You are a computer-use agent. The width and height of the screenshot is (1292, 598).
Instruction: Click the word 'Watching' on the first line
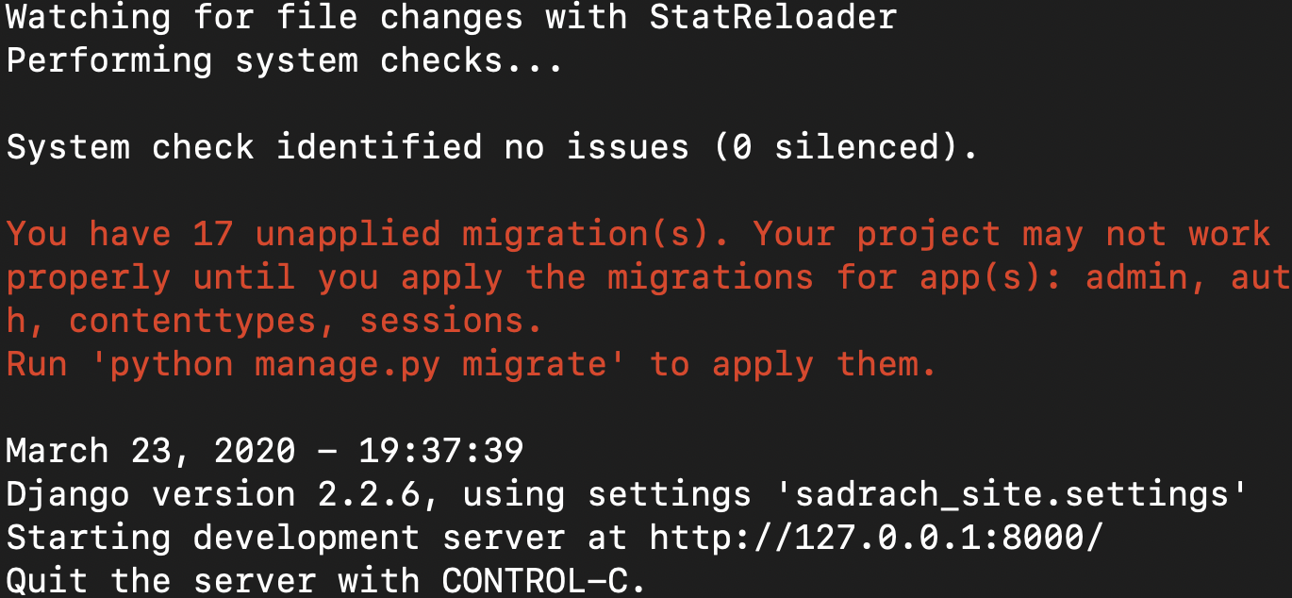pos(89,17)
